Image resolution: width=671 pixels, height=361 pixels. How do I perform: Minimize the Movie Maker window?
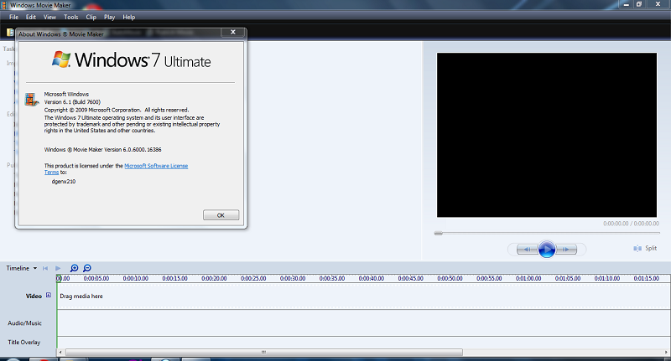pyautogui.click(x=626, y=4)
